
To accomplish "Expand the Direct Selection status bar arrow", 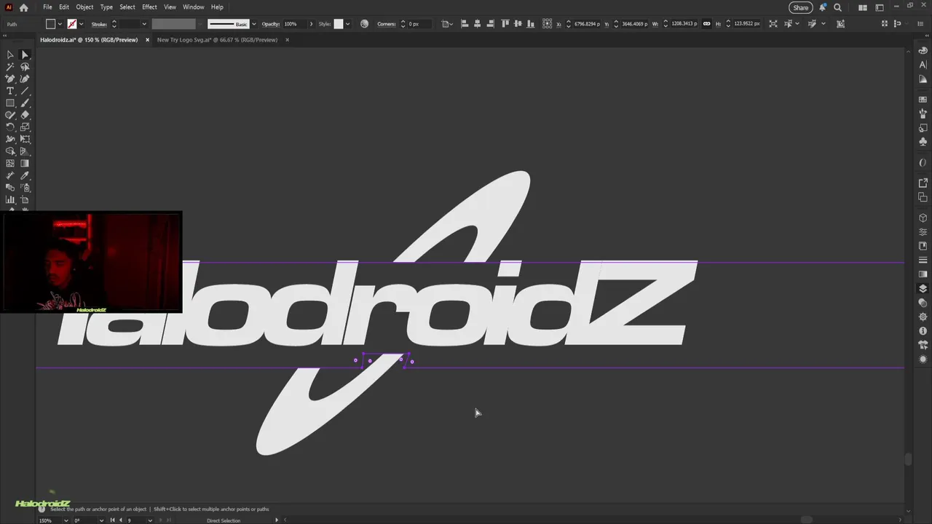I will [277, 520].
